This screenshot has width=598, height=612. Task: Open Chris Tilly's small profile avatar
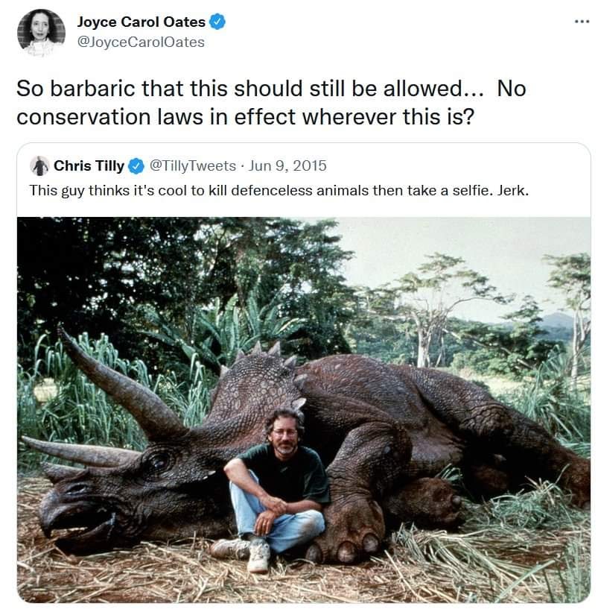coord(39,166)
